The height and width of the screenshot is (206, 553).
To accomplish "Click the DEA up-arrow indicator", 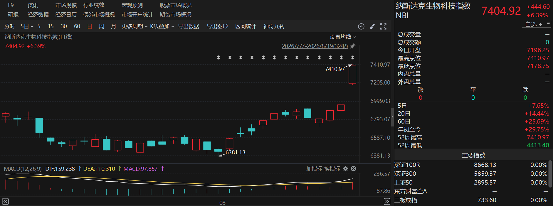I will [120, 168].
